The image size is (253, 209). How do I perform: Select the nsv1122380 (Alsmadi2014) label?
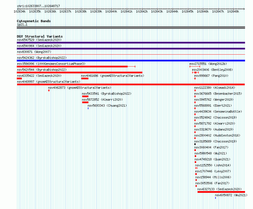[x=215, y=88]
